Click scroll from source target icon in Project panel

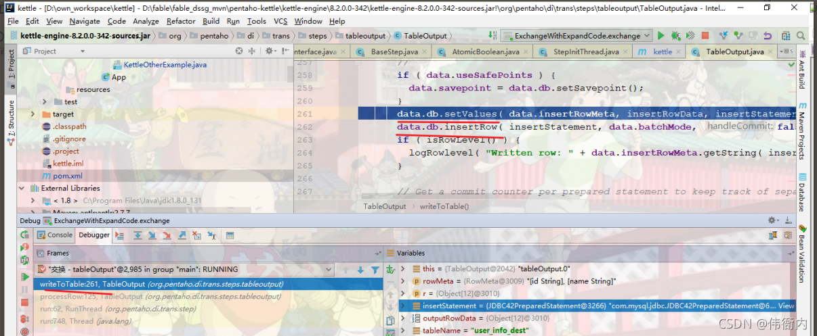(x=239, y=51)
